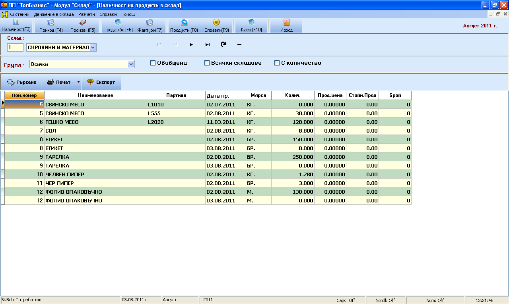509x304 pixels.
Task: Select the ЧЕЛВЕН ПИПЕР row
Action: point(206,174)
